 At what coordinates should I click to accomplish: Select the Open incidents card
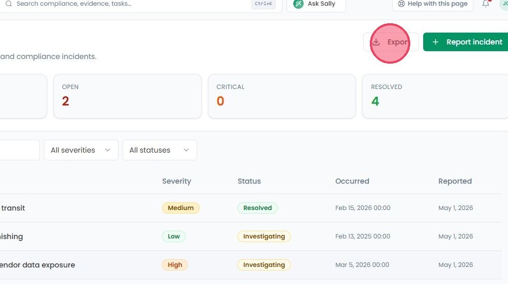127,96
